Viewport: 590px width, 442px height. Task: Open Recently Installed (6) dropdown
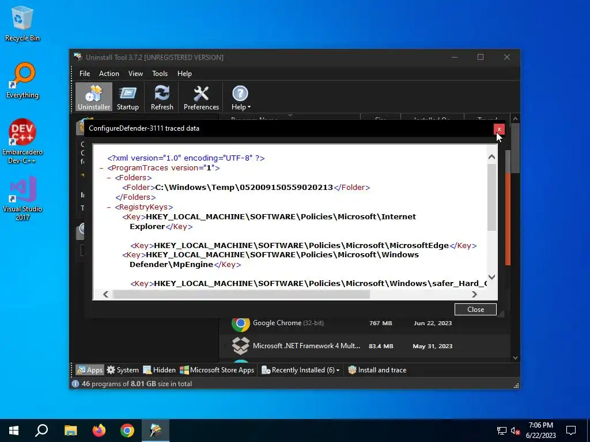click(x=300, y=370)
